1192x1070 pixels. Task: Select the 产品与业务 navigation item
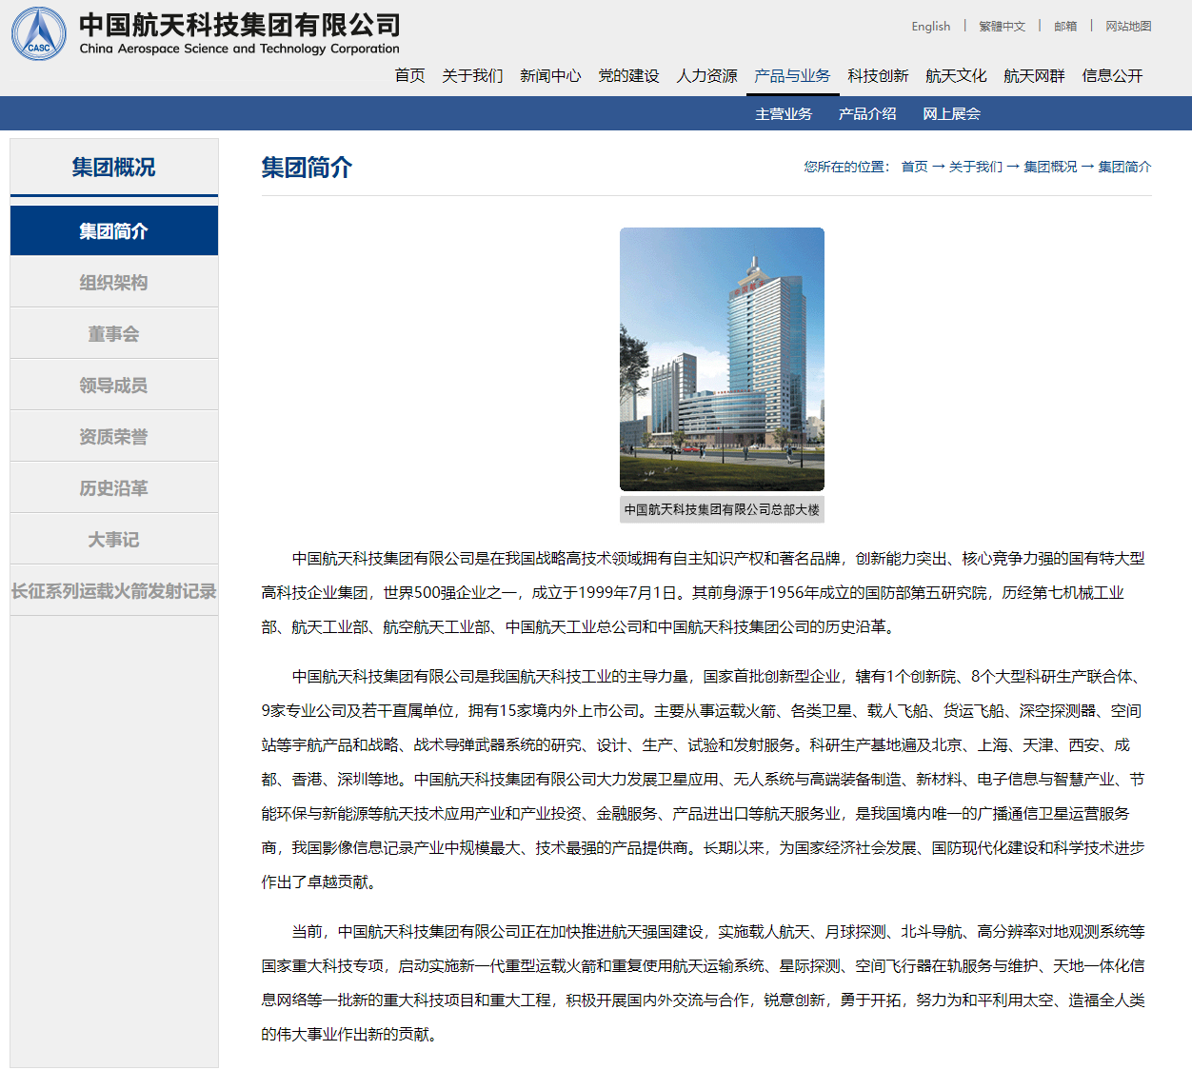(x=790, y=76)
